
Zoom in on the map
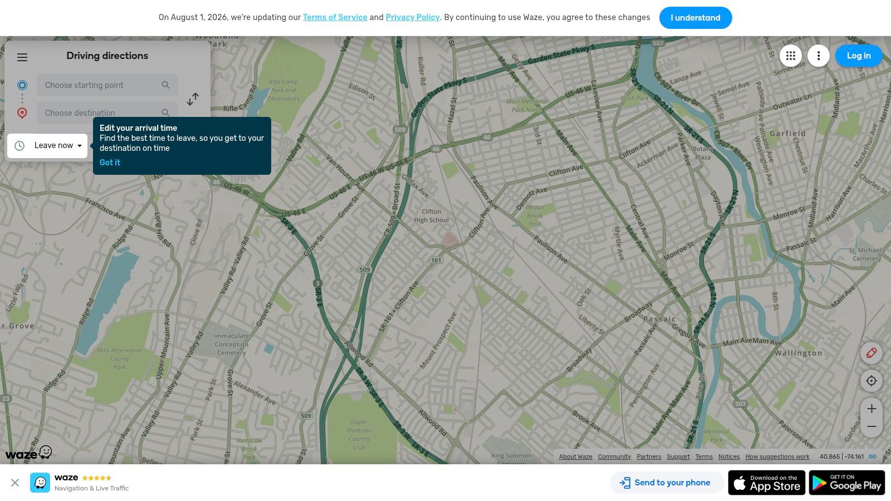872,409
